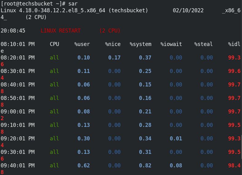Screen dimensions: 242x175
Task: Click the 08:30:01 PM timestamp
Action: [x=18, y=71]
